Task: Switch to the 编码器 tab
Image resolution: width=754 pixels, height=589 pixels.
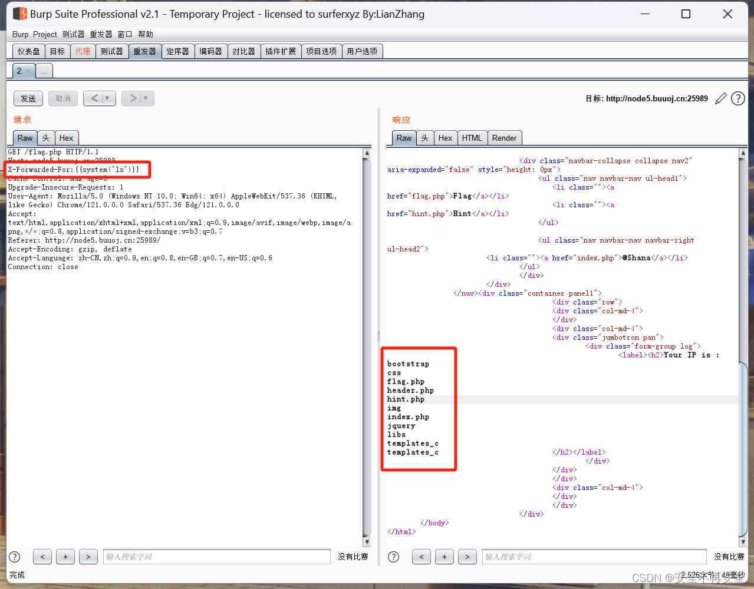Action: (x=210, y=51)
